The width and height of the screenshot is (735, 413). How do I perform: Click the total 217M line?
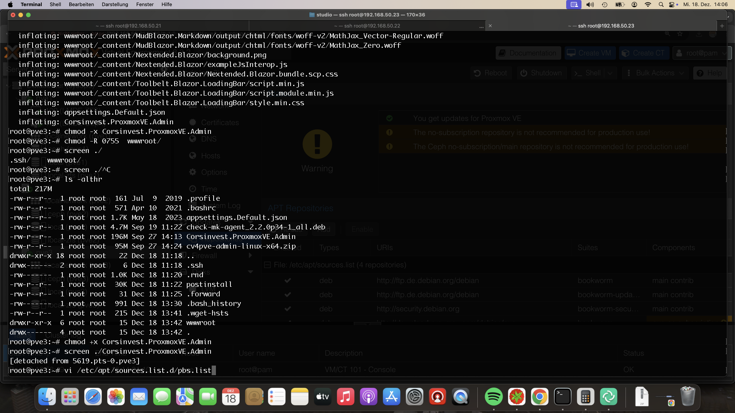[31, 189]
